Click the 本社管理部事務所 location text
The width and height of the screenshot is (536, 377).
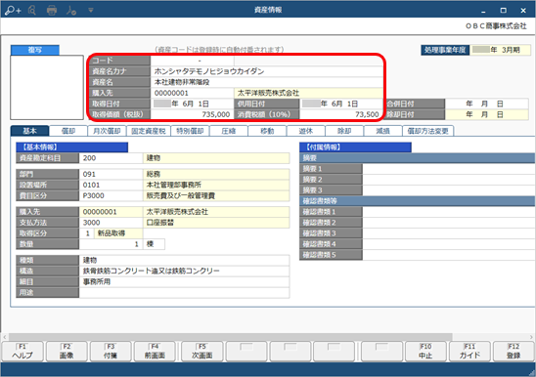174,185
